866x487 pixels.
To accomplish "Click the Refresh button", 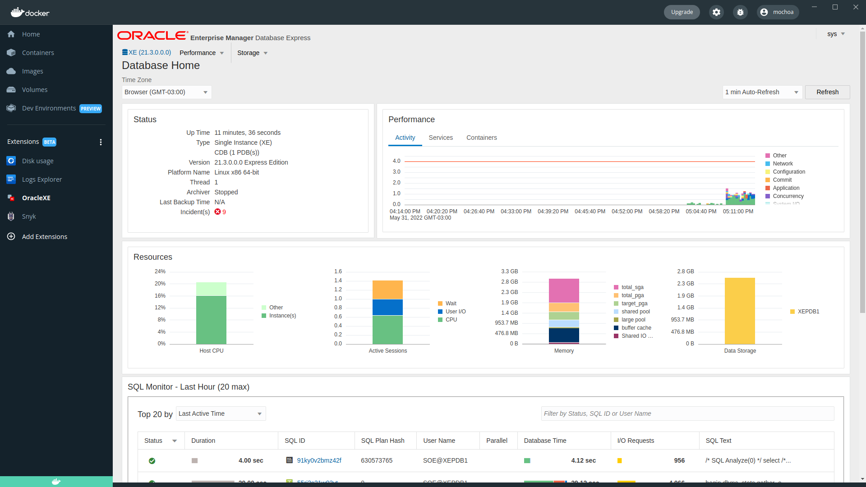I will click(x=827, y=92).
